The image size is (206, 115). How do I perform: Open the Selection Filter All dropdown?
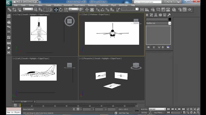pyautogui.click(x=28, y=9)
